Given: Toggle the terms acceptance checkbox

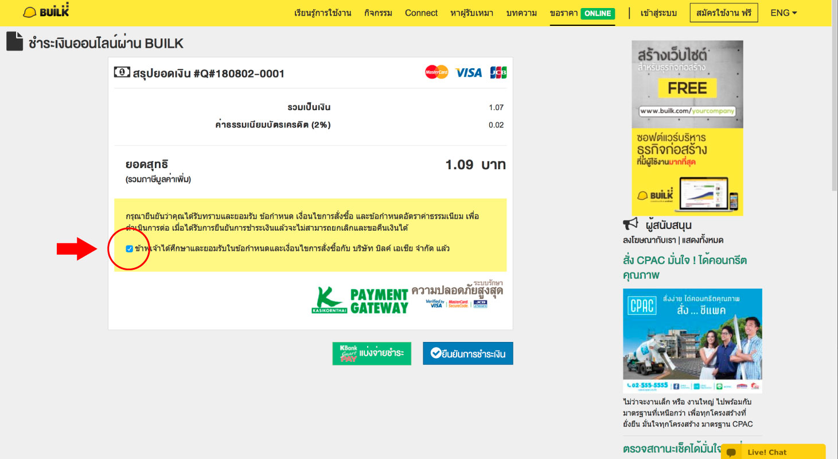Looking at the screenshot, I should click(x=129, y=248).
